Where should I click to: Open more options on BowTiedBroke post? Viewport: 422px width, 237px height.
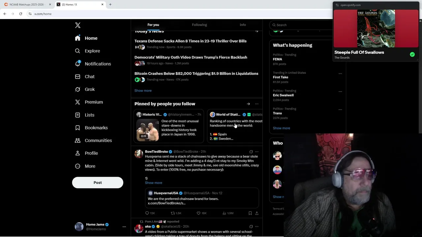tap(257, 152)
